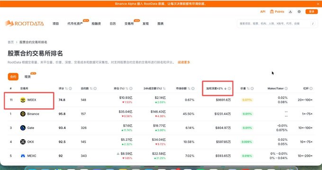Sort by 持仓 (%) using its sort arrows

click(127, 88)
